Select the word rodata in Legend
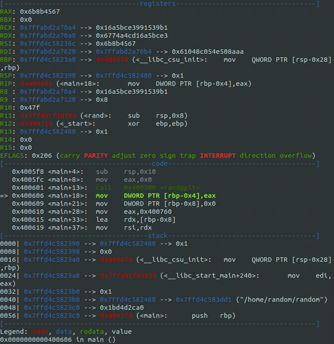Screen dimensions: 334x344 tap(91, 332)
